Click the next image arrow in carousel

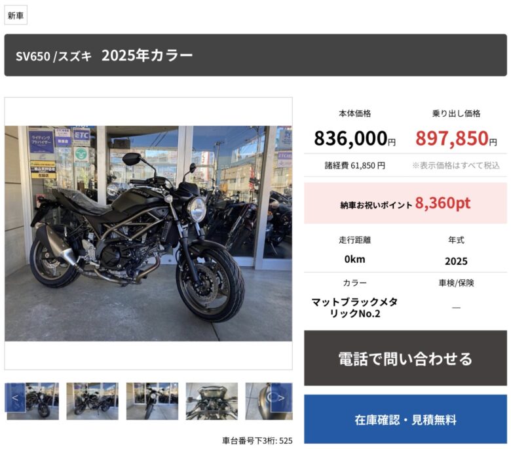282,397
